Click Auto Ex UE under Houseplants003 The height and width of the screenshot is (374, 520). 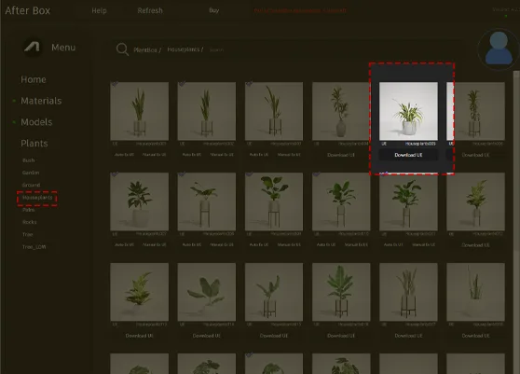[259, 155]
